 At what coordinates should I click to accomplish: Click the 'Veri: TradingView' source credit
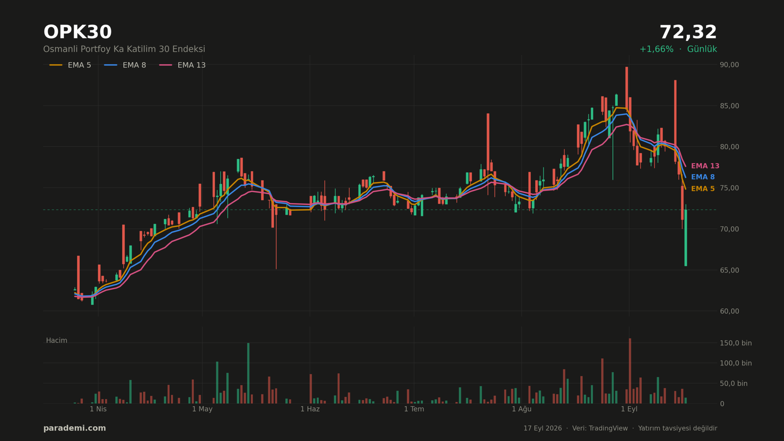coord(600,428)
